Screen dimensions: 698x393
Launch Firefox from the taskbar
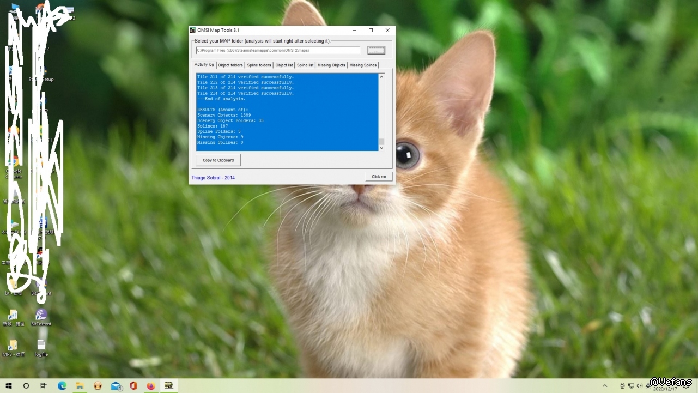coord(151,386)
